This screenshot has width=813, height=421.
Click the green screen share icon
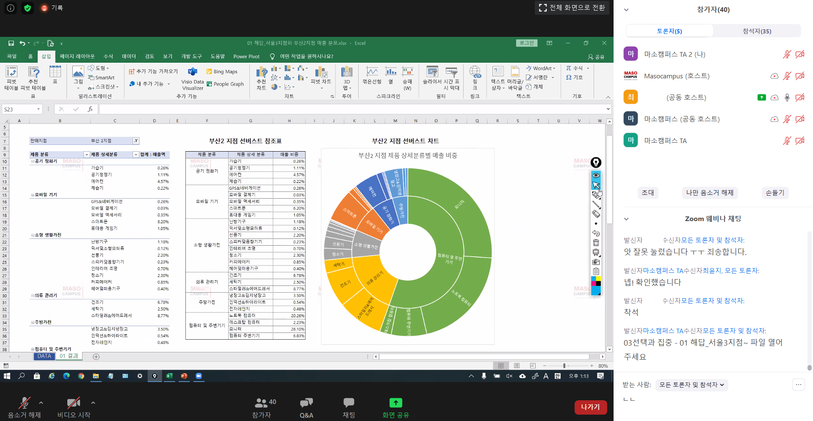(x=395, y=403)
